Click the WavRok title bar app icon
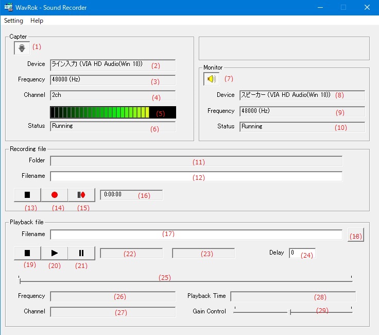 pyautogui.click(x=8, y=7)
